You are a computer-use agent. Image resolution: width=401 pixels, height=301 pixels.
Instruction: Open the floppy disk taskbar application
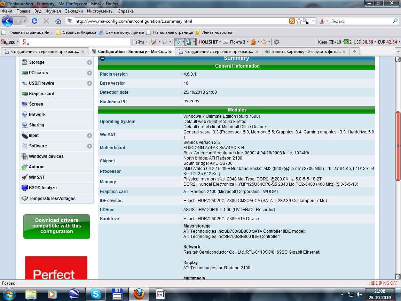click(x=117, y=294)
